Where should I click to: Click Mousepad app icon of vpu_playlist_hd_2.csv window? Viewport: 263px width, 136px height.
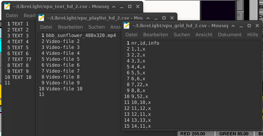[41, 18]
